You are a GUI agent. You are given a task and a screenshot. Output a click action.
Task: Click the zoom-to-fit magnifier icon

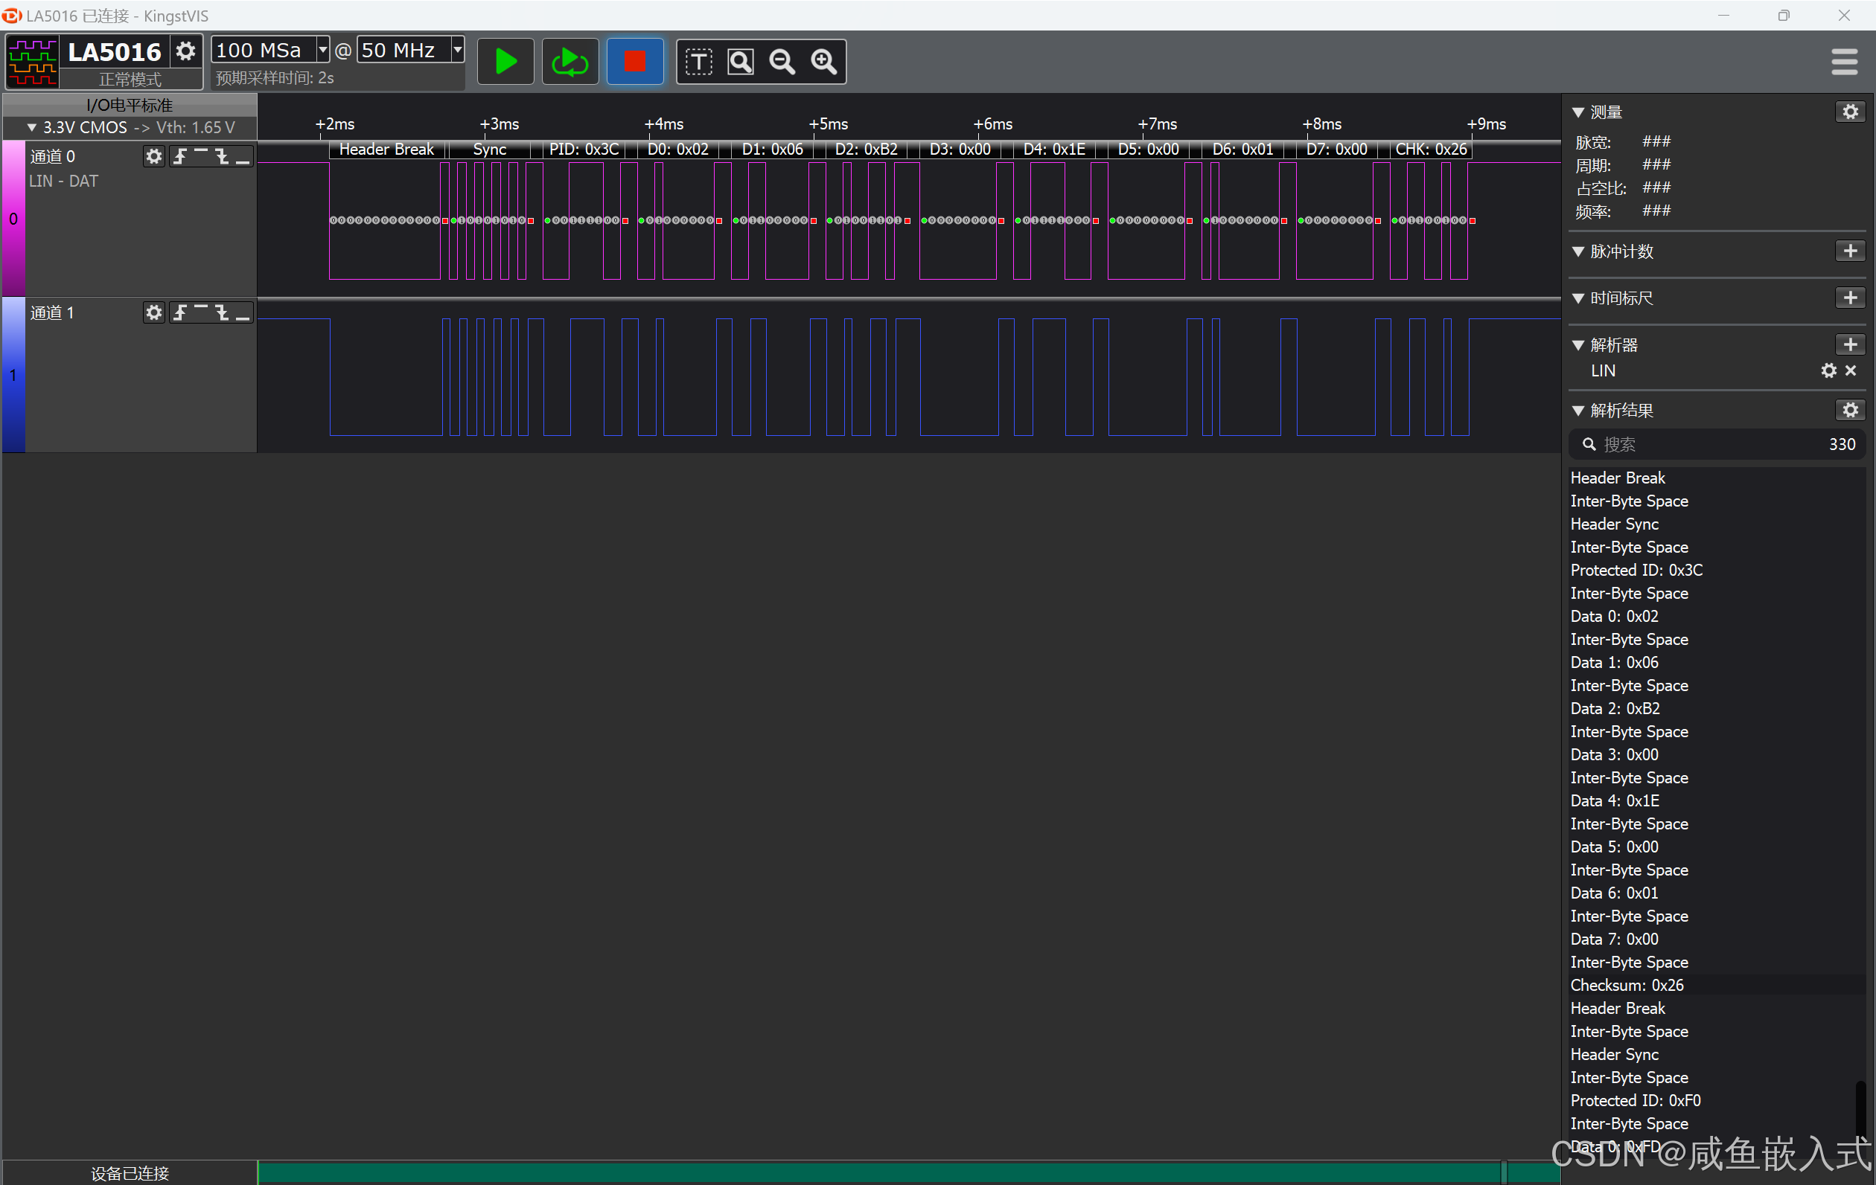click(x=740, y=62)
